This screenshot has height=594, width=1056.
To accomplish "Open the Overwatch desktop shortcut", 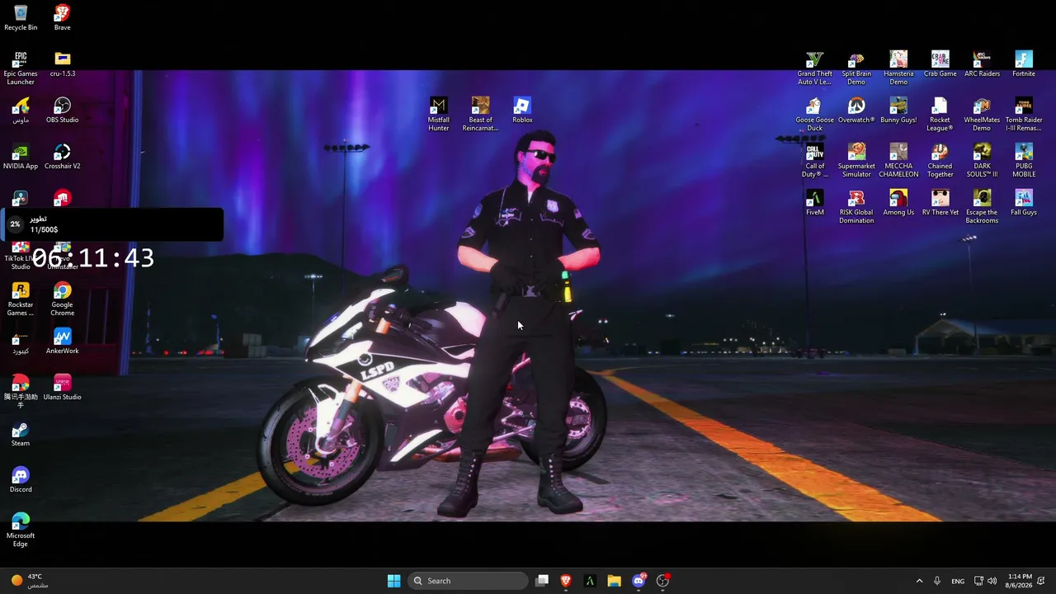I will pyautogui.click(x=856, y=110).
